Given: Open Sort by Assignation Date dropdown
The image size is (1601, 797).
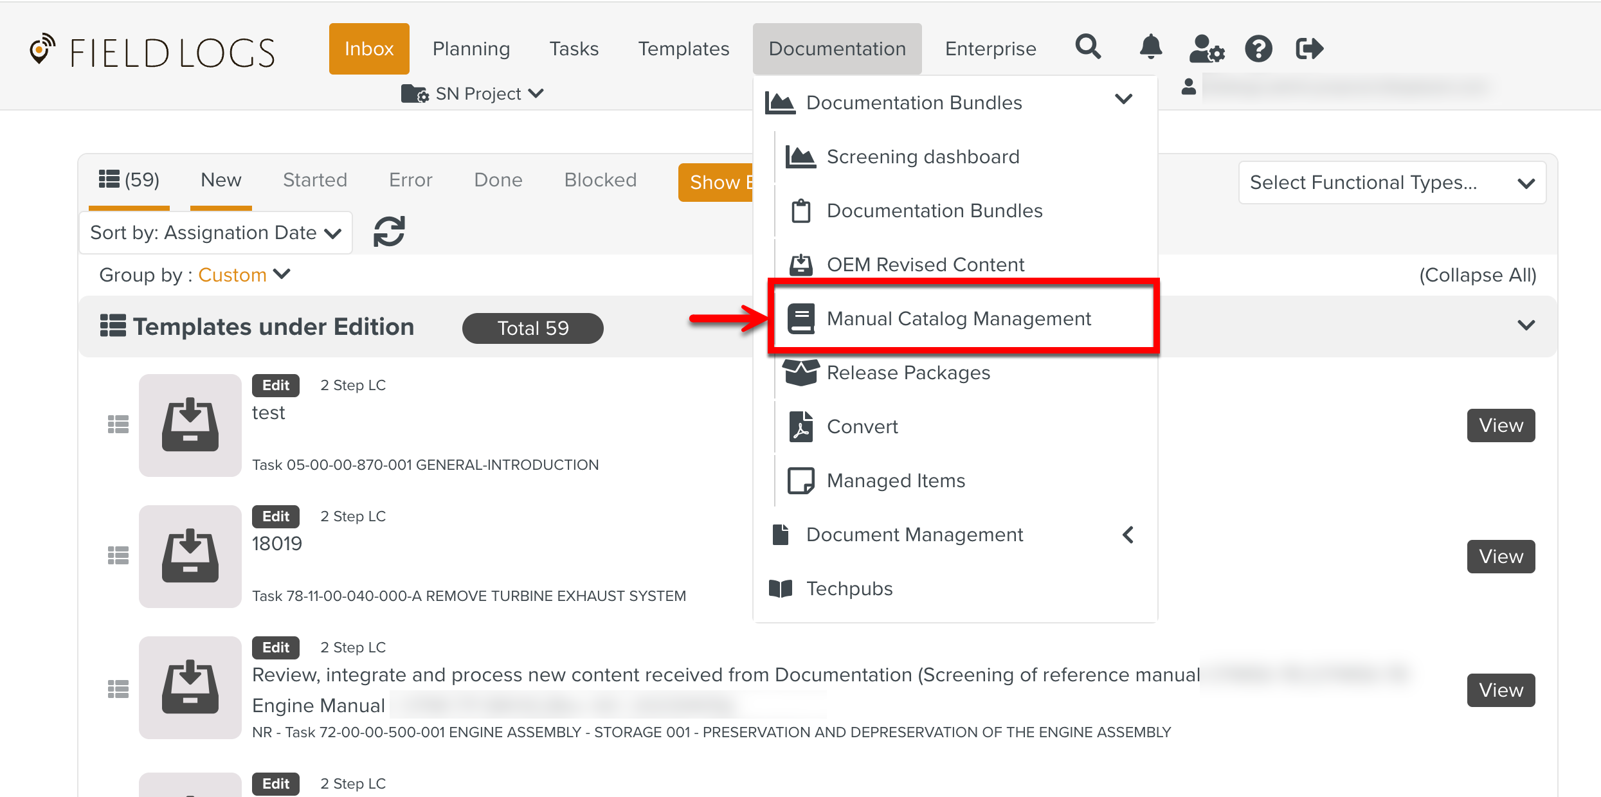Looking at the screenshot, I should (215, 233).
